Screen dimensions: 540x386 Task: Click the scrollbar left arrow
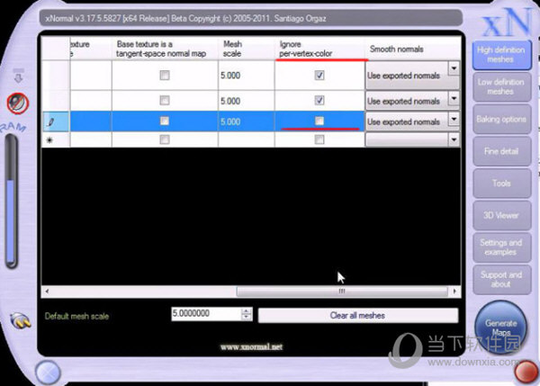47,292
